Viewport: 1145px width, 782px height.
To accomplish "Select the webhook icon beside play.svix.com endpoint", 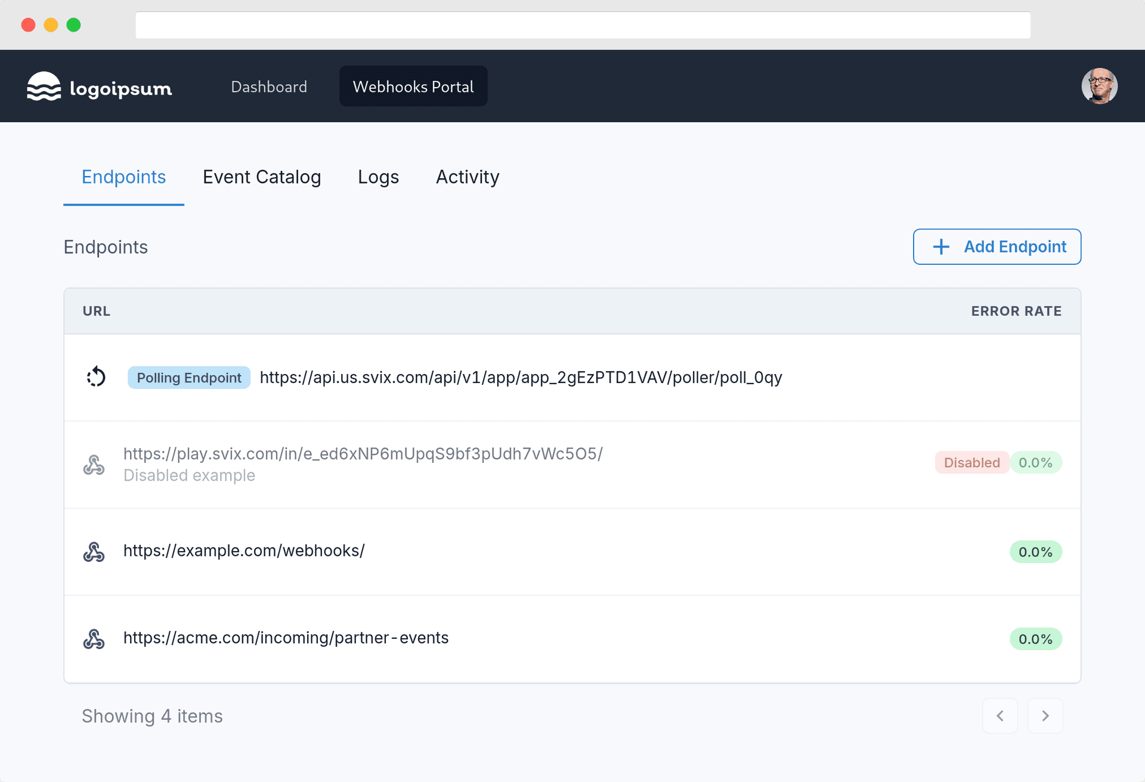I will [x=94, y=463].
